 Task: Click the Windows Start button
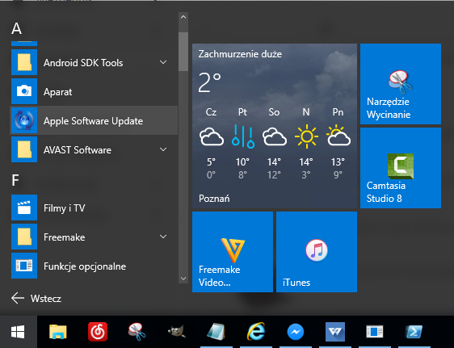pyautogui.click(x=19, y=332)
